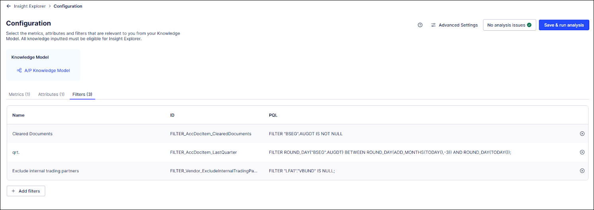The width and height of the screenshot is (594, 210).
Task: Select the Filters (3) tab
Action: (x=82, y=94)
